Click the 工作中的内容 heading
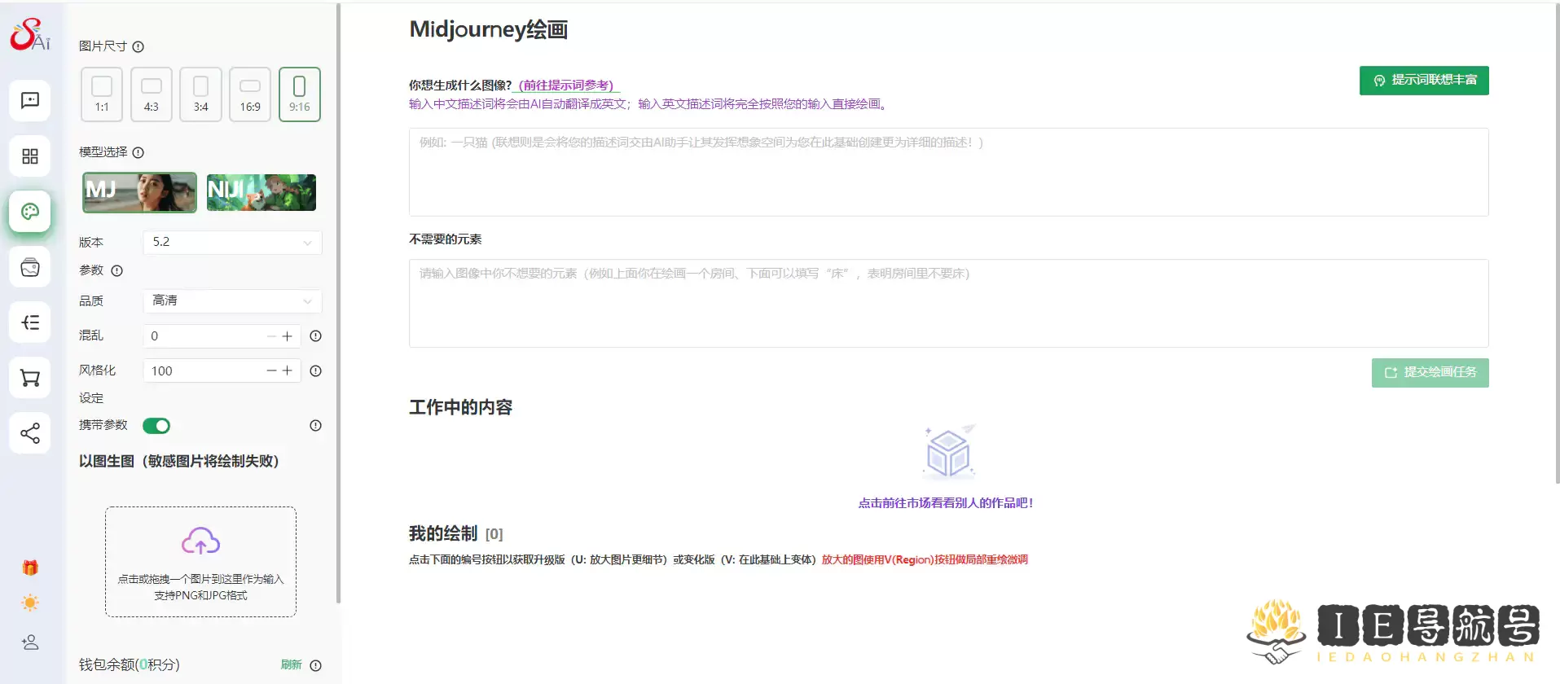 [460, 407]
